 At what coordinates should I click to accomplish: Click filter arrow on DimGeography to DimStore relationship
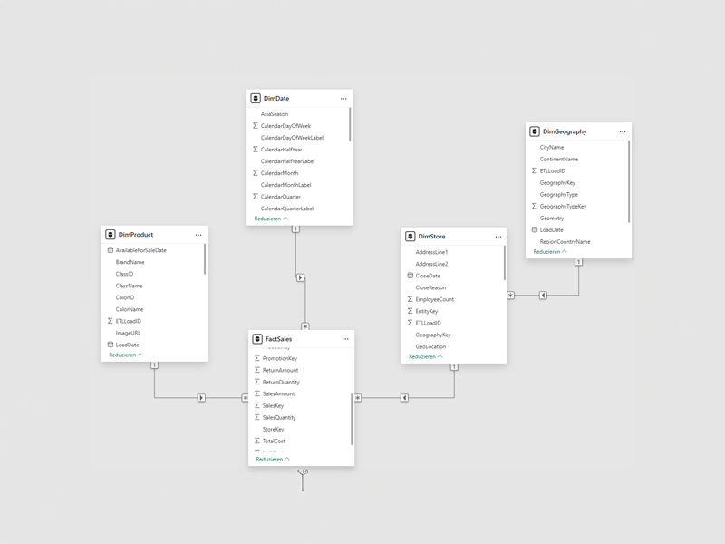543,295
